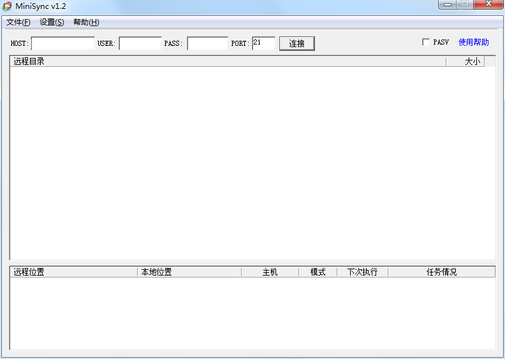Click the USER input field
The image size is (505, 359).
140,43
